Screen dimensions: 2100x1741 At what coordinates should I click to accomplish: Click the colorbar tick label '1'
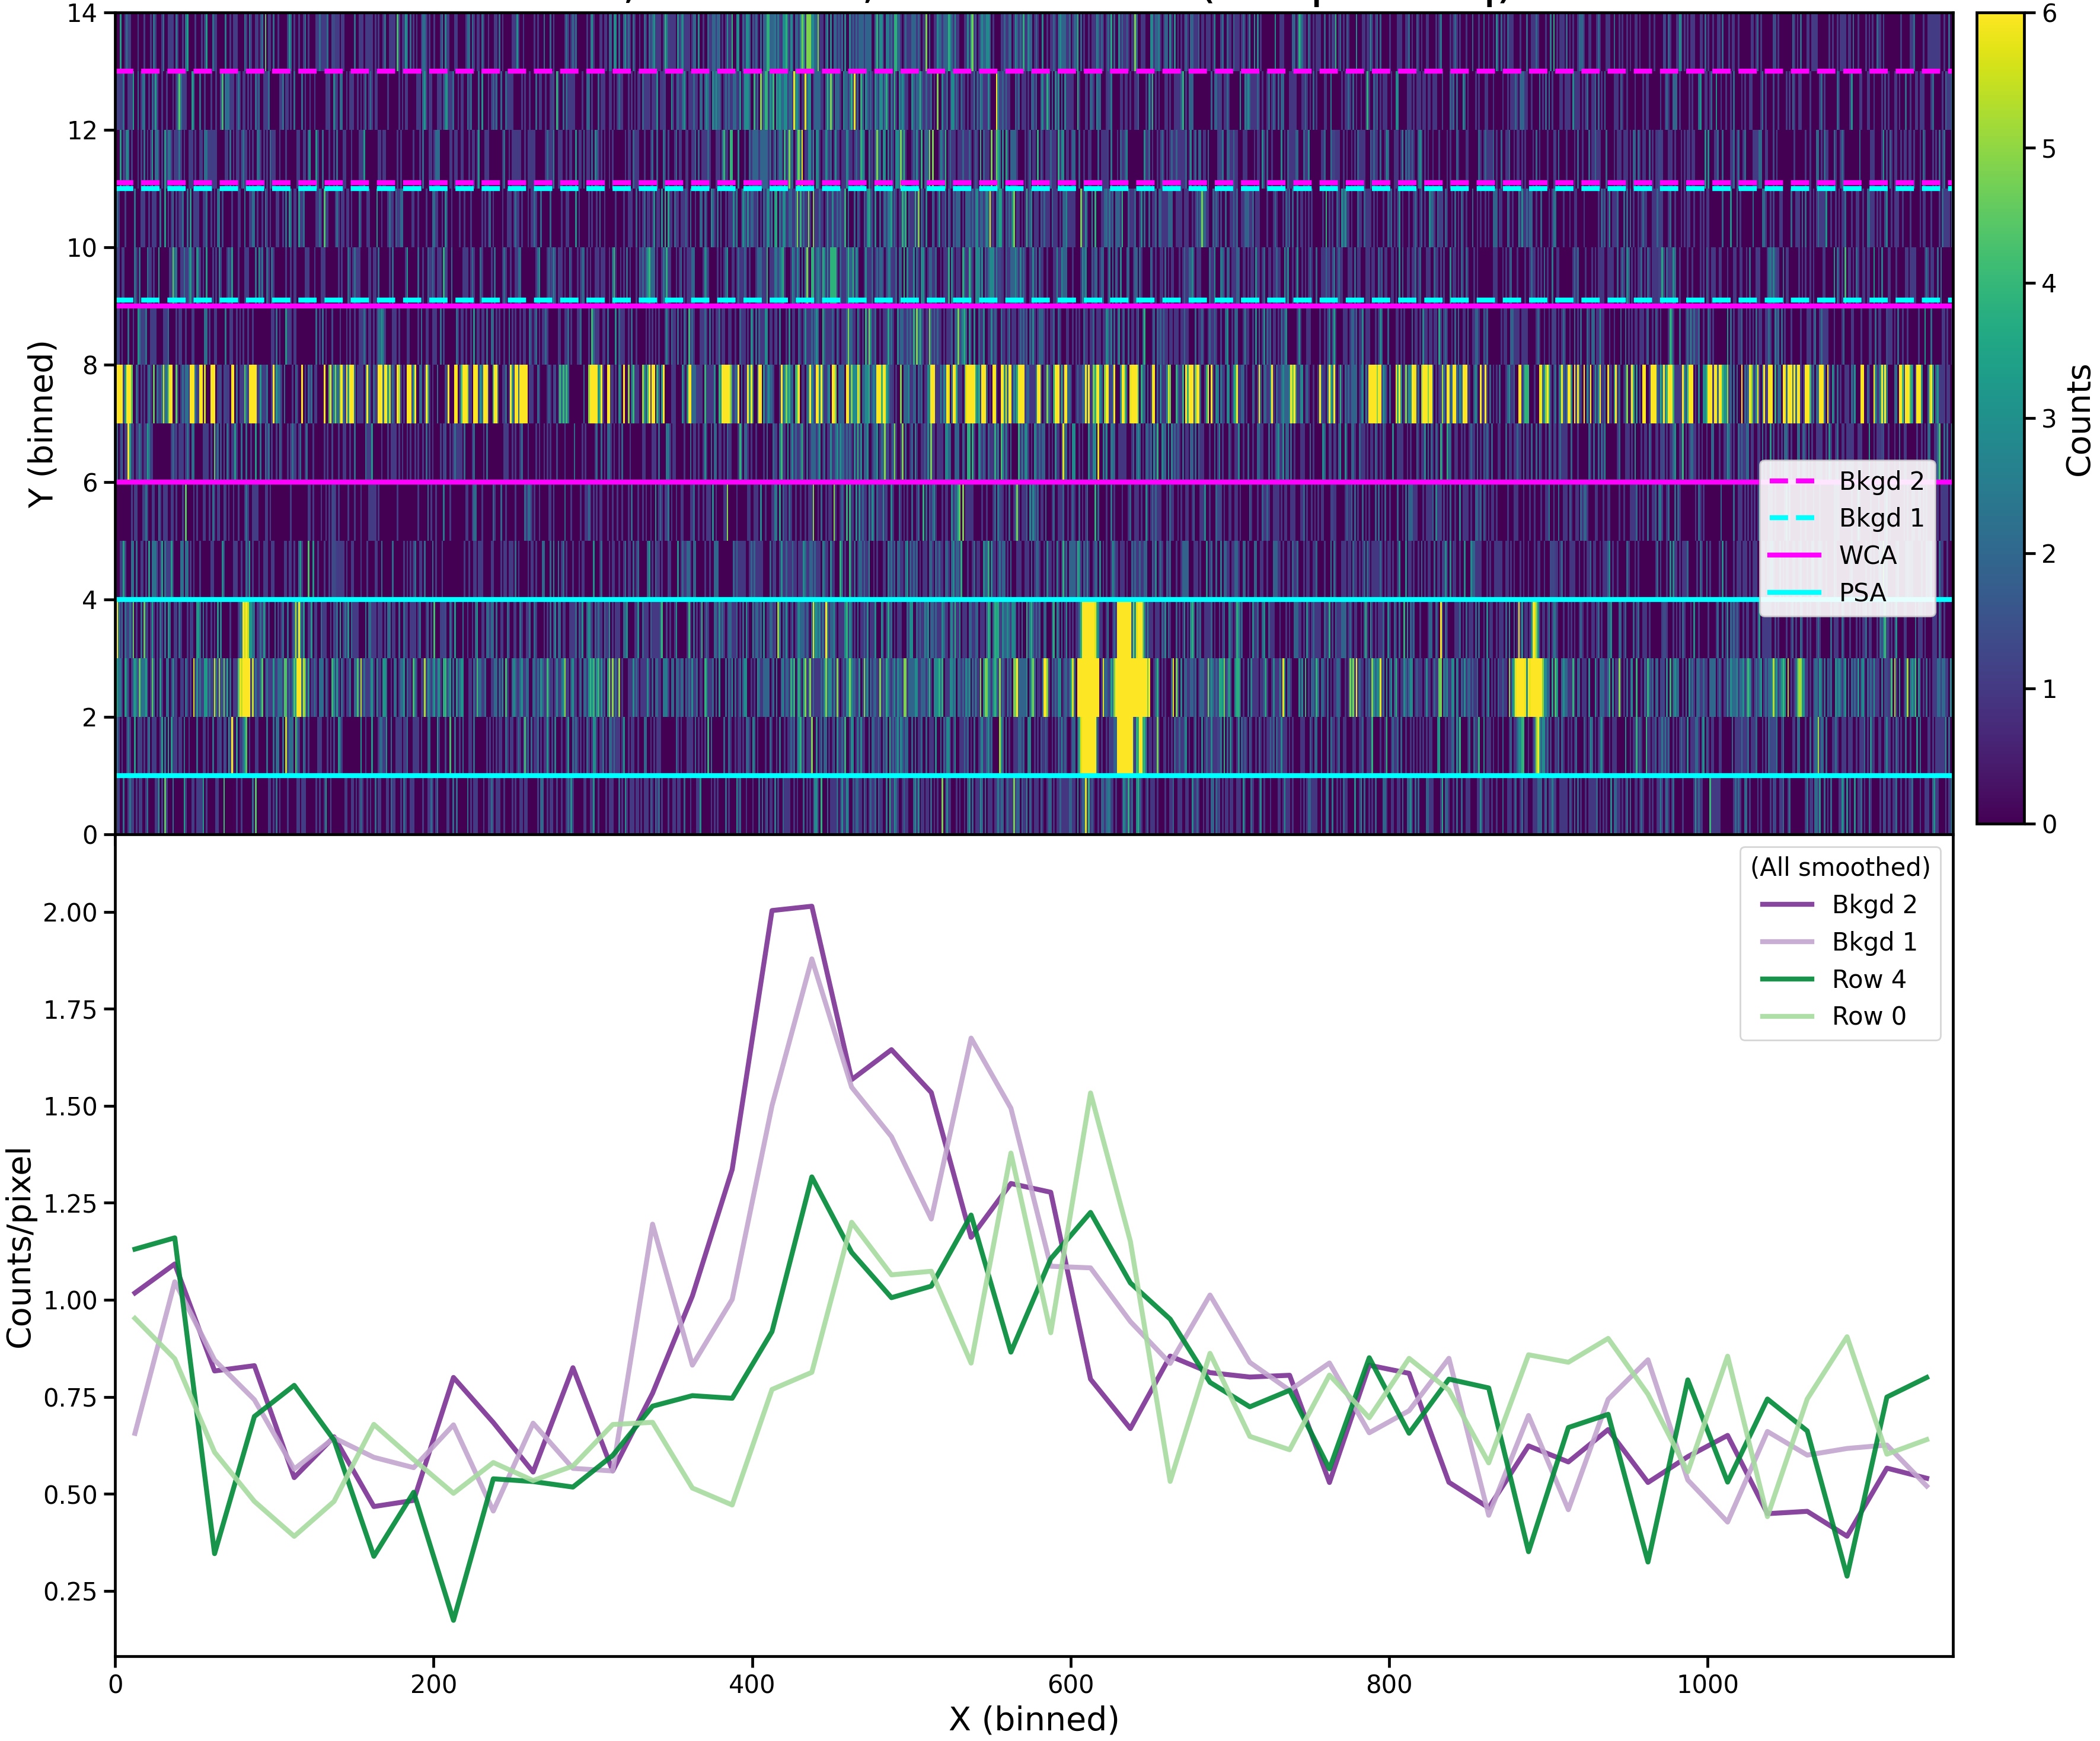tap(2049, 689)
